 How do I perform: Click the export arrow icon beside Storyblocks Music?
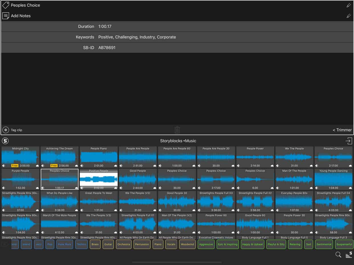click(349, 141)
